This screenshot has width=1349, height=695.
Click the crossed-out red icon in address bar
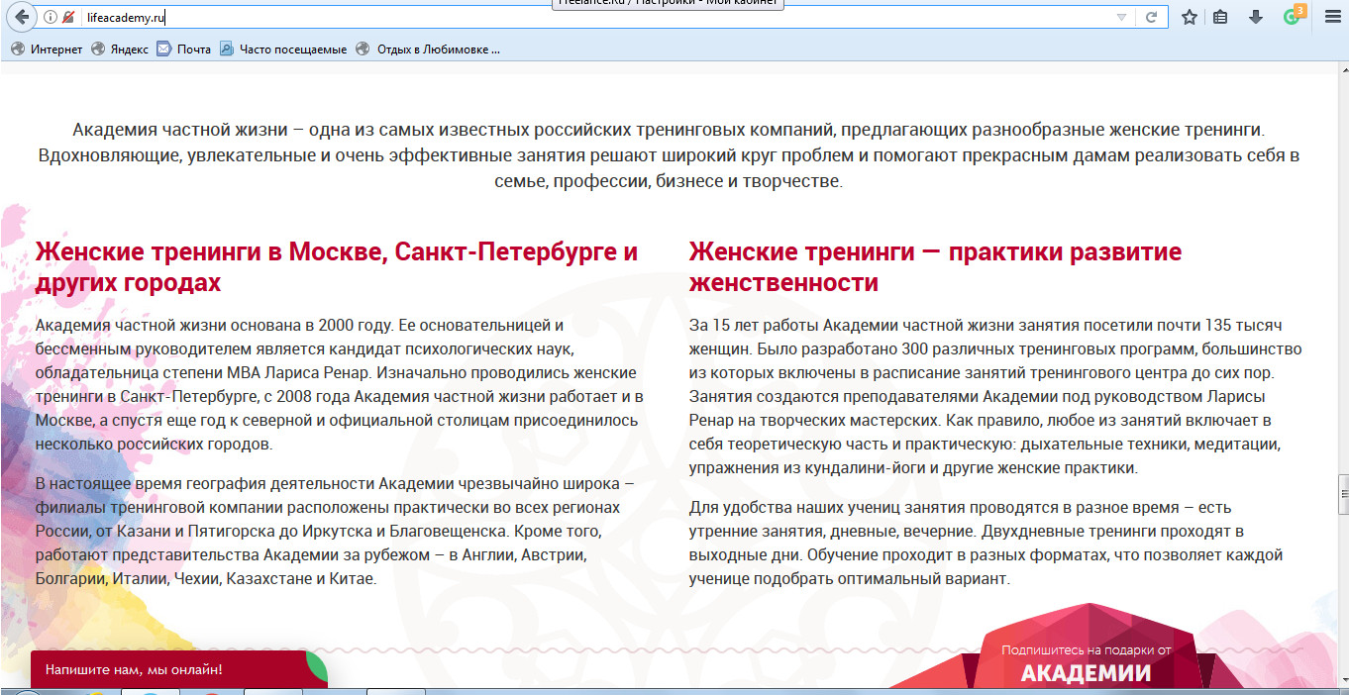pyautogui.click(x=68, y=17)
